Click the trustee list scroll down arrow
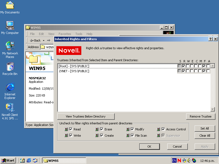This screenshot has width=219, height=164. (x=213, y=109)
